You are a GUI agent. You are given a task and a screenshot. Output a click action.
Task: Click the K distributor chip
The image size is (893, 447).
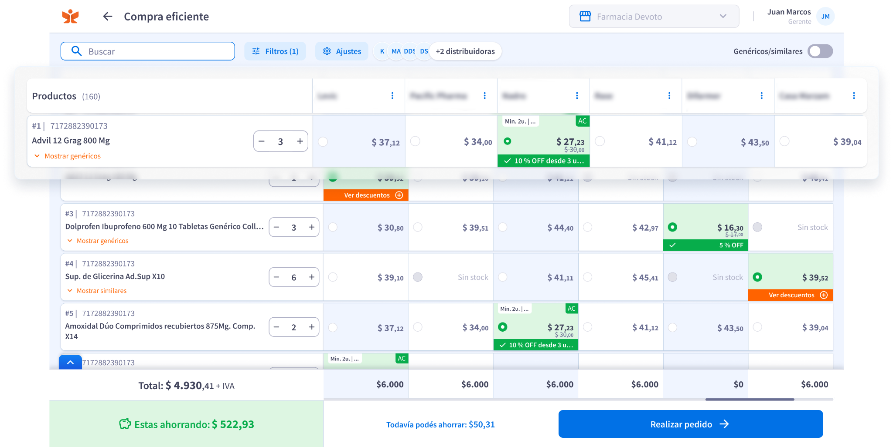[382, 51]
